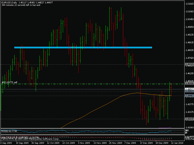
Task: Click the 7 Dec 2009 date label
Action: click(130, 143)
